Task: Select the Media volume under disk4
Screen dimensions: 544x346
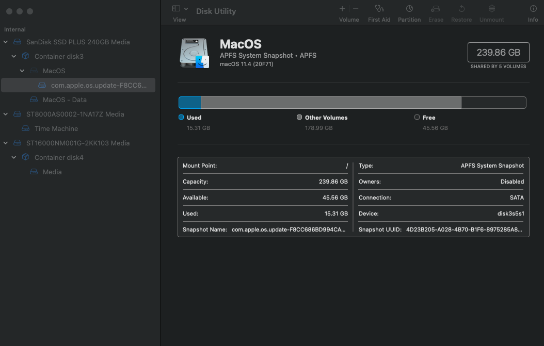Action: [52, 172]
